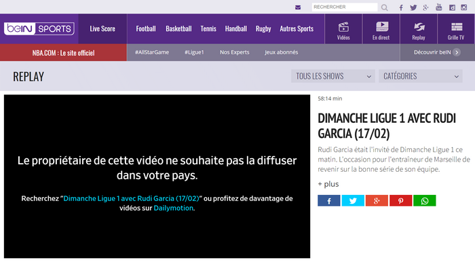Open the #AllStarGame link
The width and height of the screenshot is (475, 271).
tap(152, 52)
